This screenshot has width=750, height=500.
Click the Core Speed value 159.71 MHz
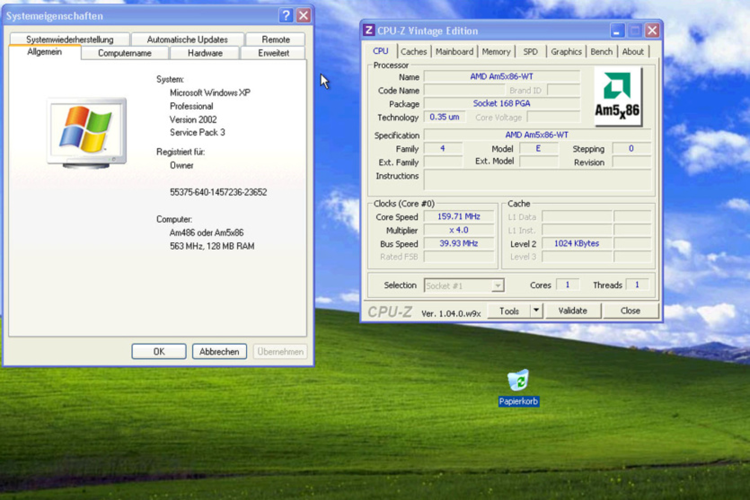tap(459, 217)
